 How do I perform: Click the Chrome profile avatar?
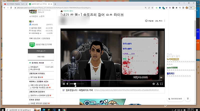coord(186,8)
